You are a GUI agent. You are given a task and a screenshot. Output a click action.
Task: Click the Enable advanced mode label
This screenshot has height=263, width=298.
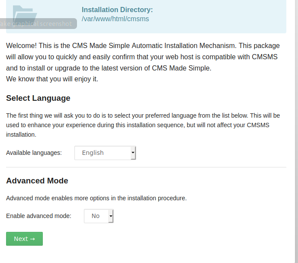pos(38,216)
